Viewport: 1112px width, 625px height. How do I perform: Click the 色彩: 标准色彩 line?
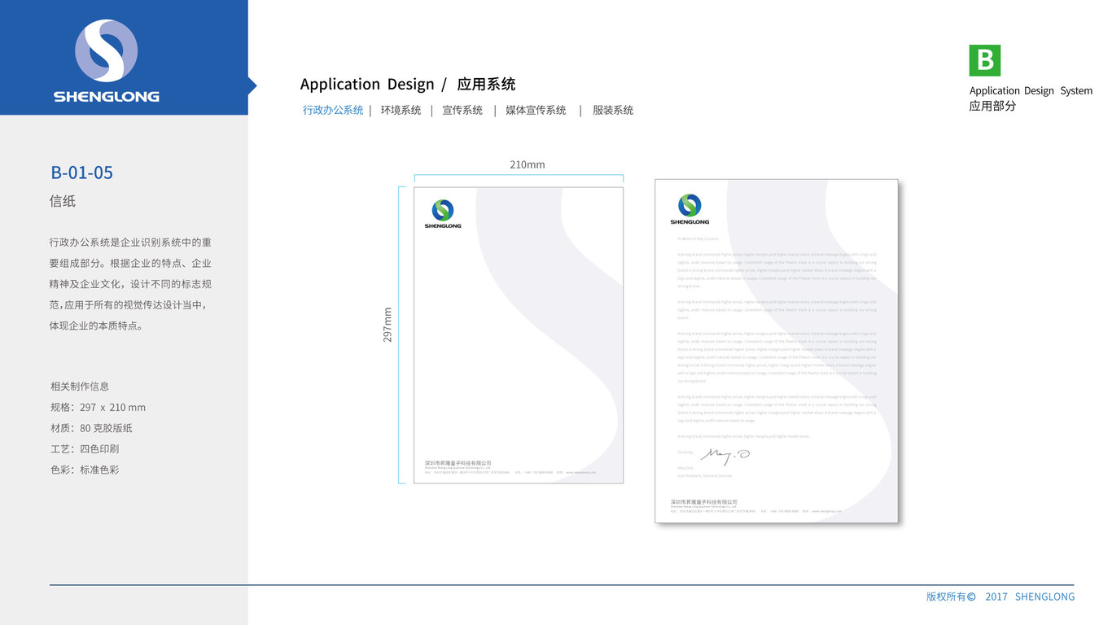click(x=85, y=470)
